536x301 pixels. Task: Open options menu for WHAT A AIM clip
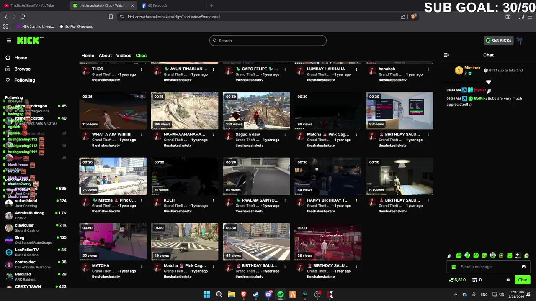pos(142,135)
